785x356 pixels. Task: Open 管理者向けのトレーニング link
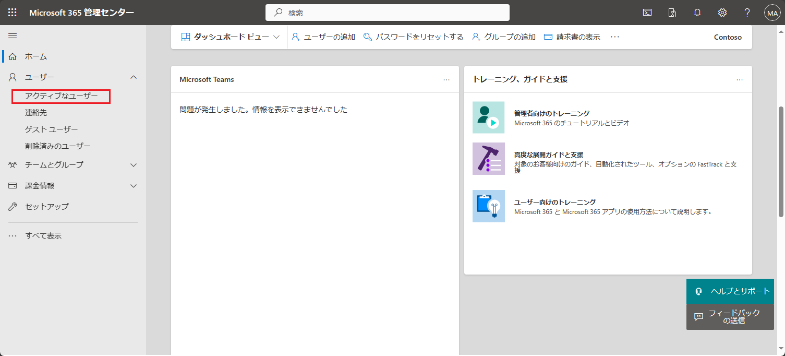[x=552, y=113]
